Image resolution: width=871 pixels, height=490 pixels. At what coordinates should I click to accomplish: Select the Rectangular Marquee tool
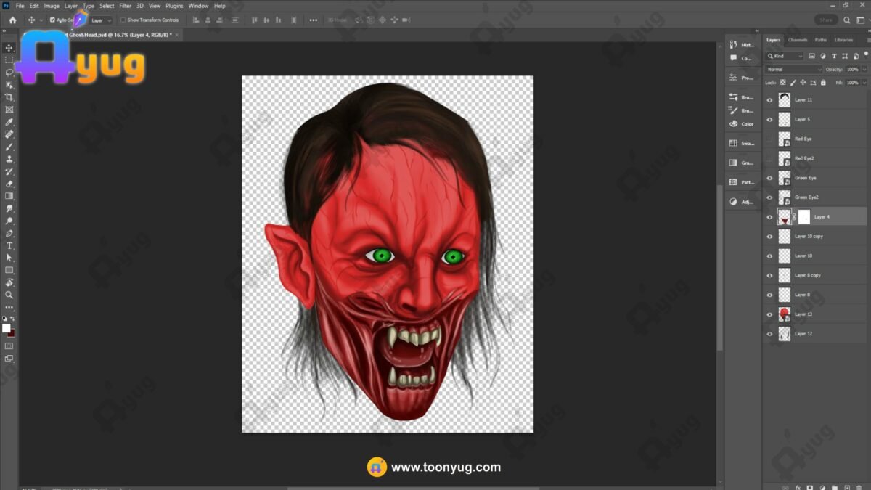tap(9, 60)
